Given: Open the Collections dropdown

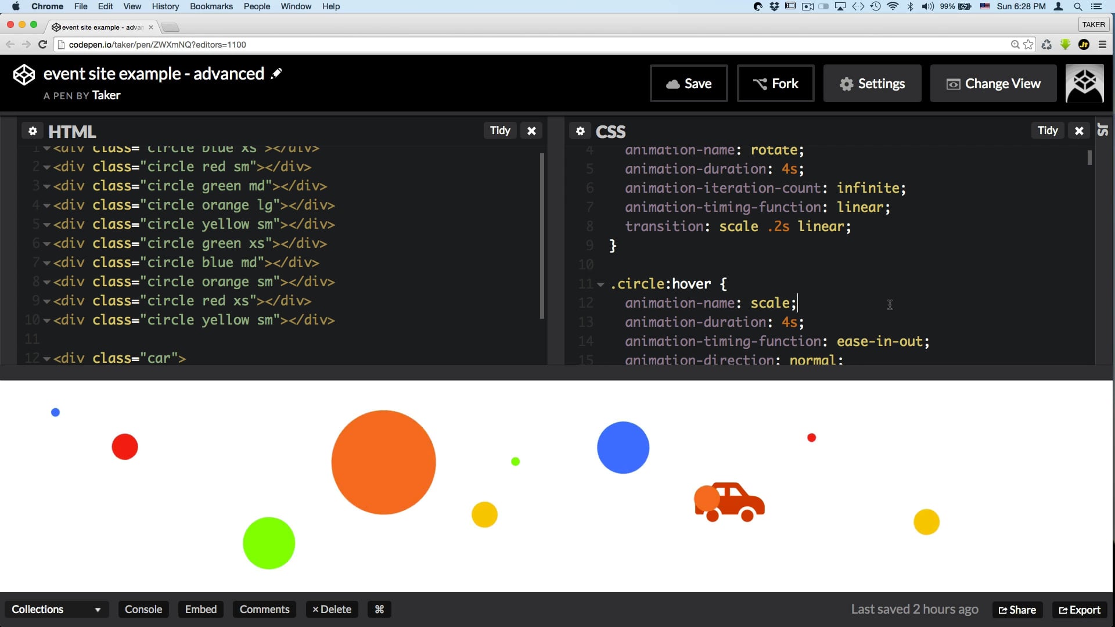Looking at the screenshot, I should (x=56, y=609).
